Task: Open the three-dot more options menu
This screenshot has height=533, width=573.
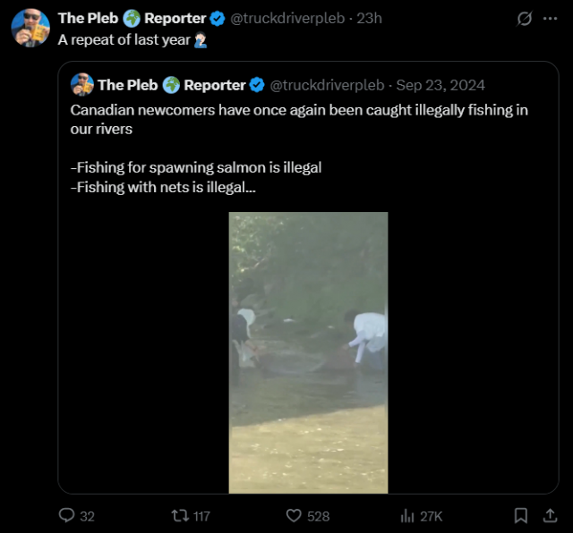Action: pos(551,18)
